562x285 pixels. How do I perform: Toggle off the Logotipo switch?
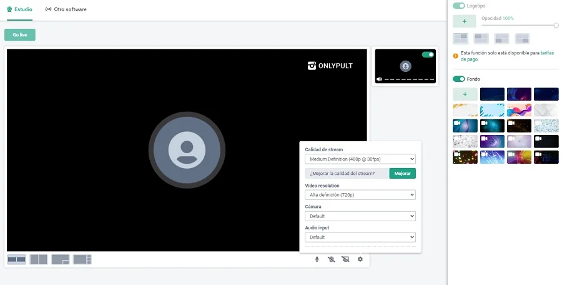coord(459,6)
